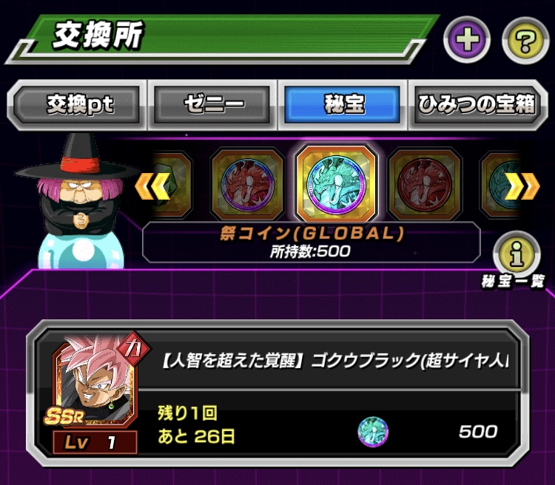Click the teal coin cost icon beside 500
555x485 pixels.
click(373, 431)
